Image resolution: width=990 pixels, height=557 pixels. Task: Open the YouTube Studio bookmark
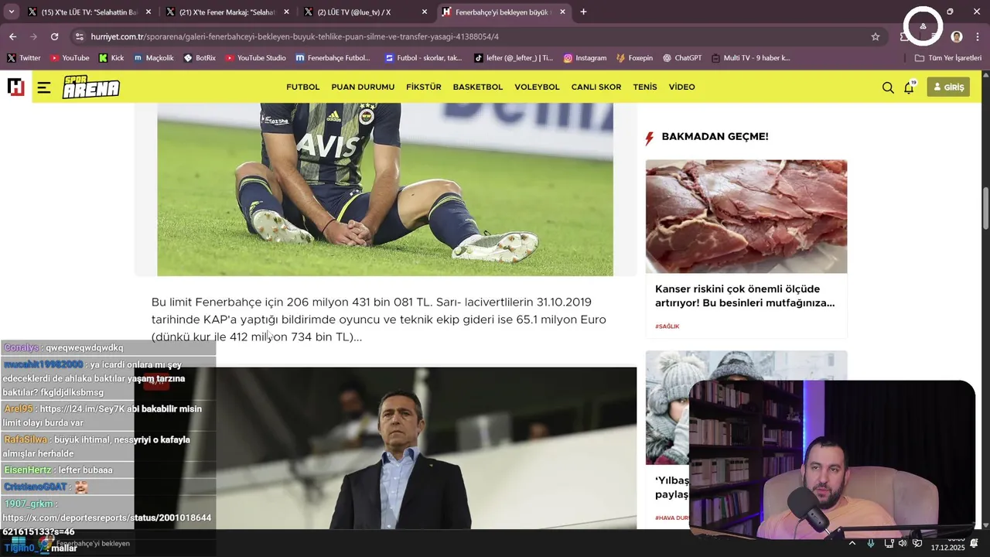pyautogui.click(x=255, y=58)
